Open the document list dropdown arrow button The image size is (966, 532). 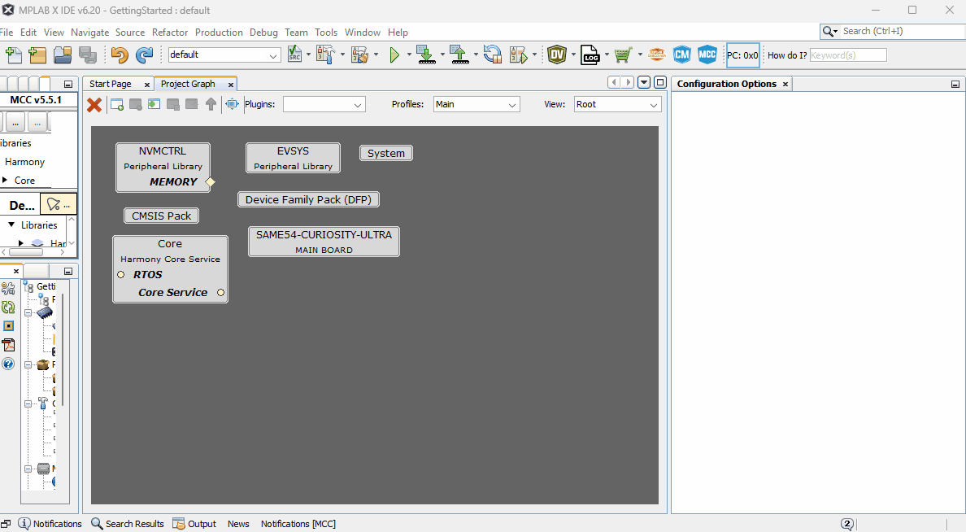pos(644,83)
